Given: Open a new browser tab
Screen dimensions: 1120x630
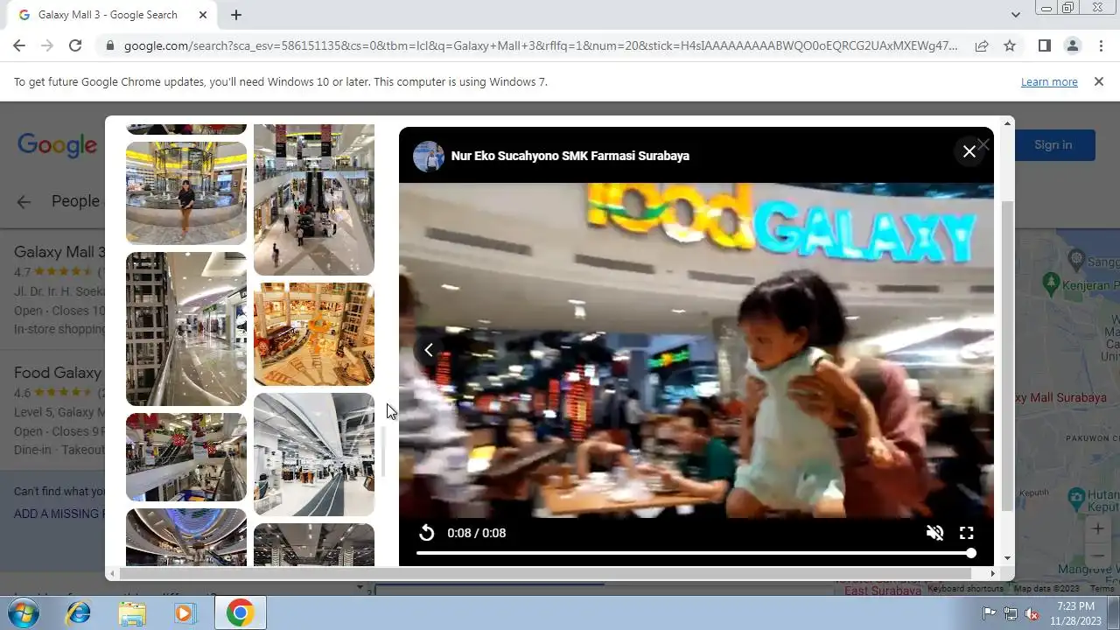Looking at the screenshot, I should click(236, 15).
